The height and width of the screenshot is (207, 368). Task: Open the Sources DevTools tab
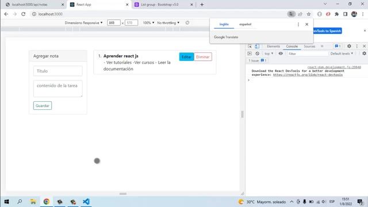point(309,46)
